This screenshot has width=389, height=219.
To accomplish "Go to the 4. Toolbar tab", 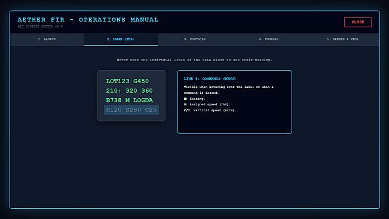I will (268, 39).
